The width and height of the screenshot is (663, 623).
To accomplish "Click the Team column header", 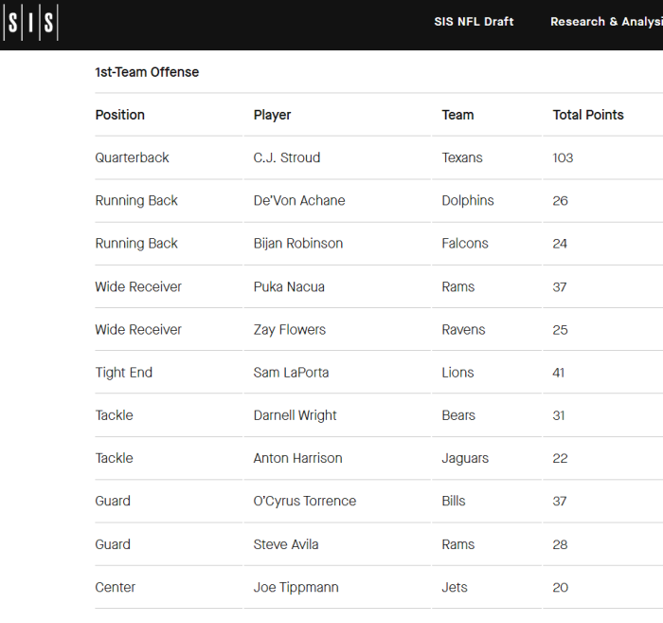I will pyautogui.click(x=457, y=115).
